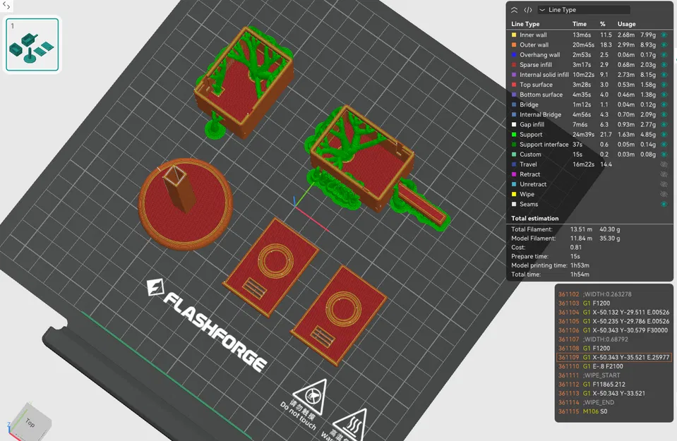This screenshot has width=677, height=441.
Task: Toggle the G-code viewer code icon
Action: click(x=528, y=10)
